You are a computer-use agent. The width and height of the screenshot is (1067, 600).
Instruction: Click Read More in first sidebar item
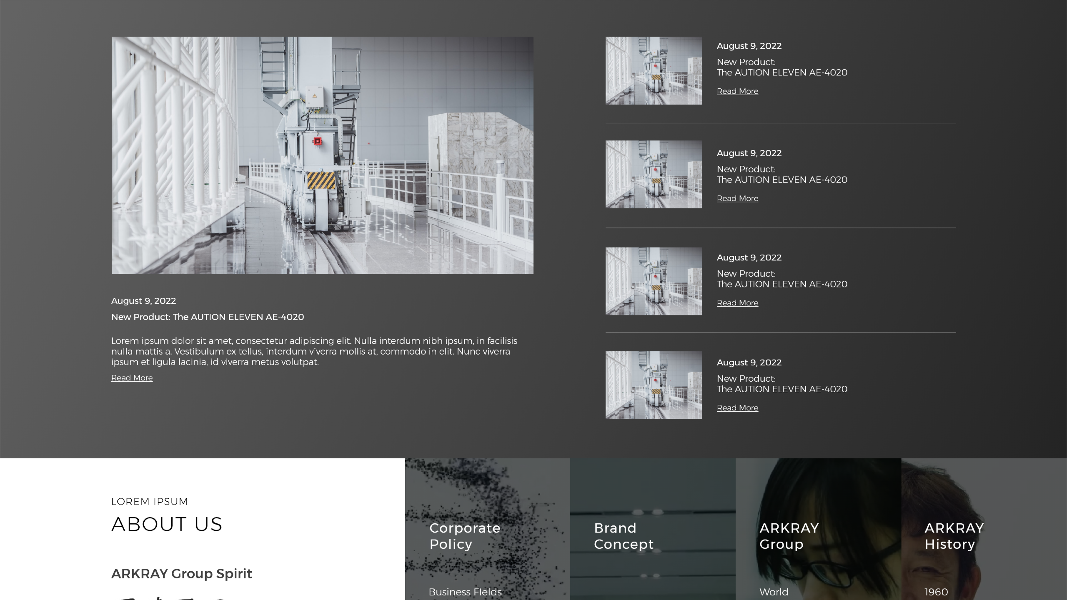[737, 91]
